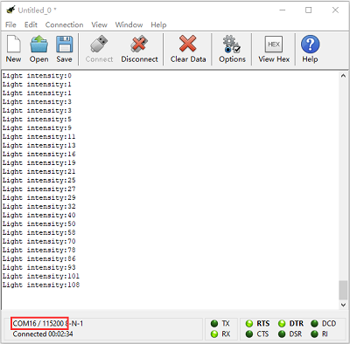Viewport: 350px width, 344px height.
Task: Click the line "Light intensity:86"
Action: [x=39, y=258]
